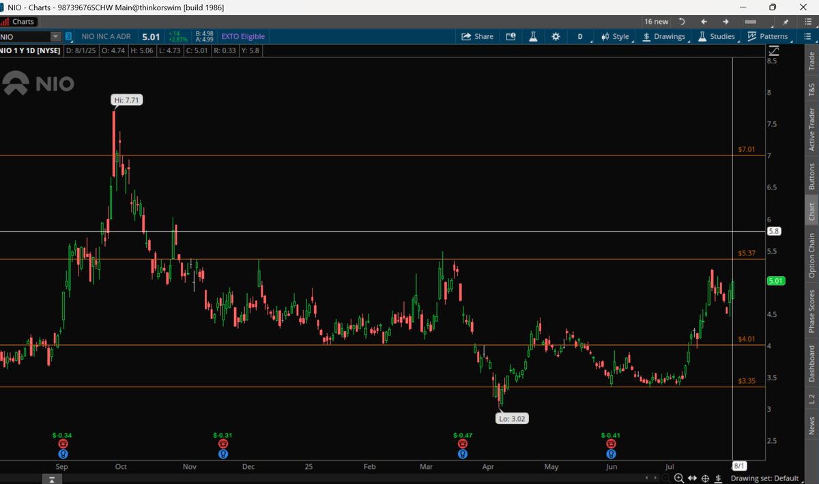Click the blue lightbulb icon near Jun

(x=611, y=453)
